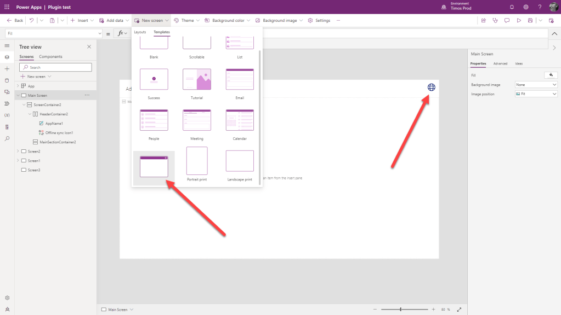Switch to the Layouts tab
Screen dimensions: 561x315
(x=140, y=32)
